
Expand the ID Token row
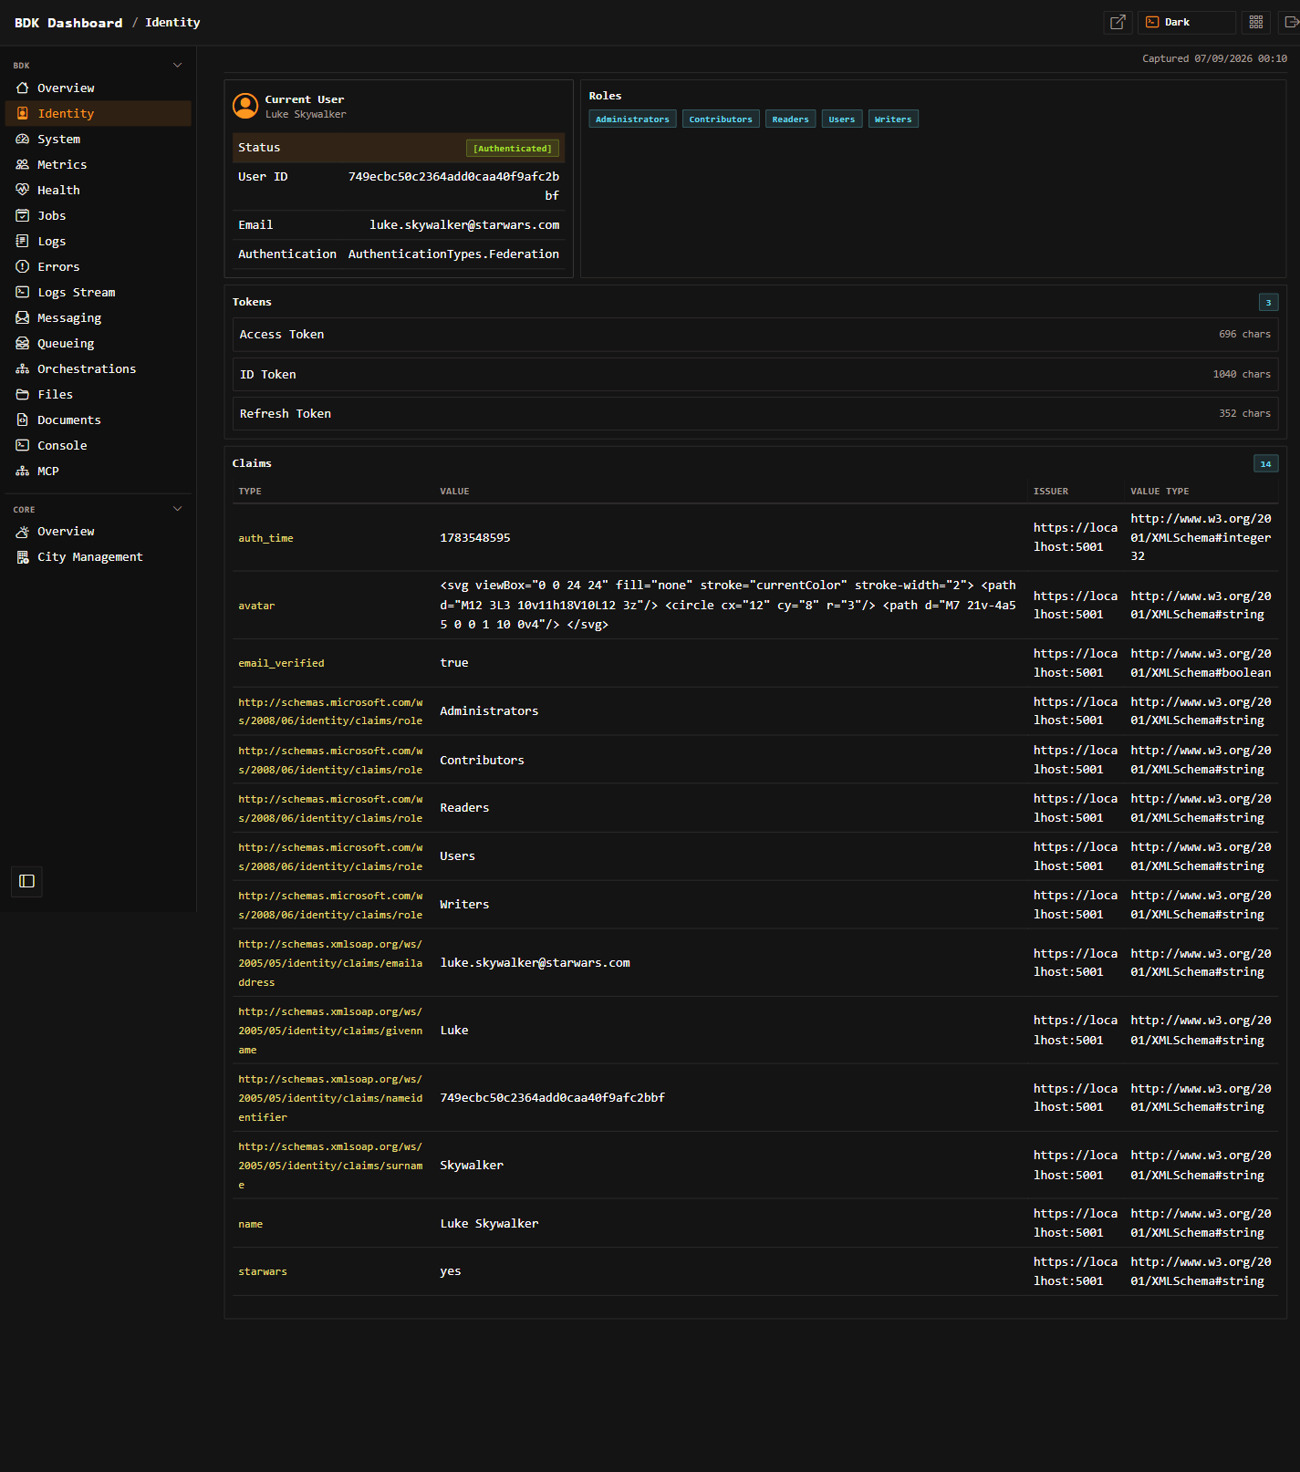[x=755, y=375]
